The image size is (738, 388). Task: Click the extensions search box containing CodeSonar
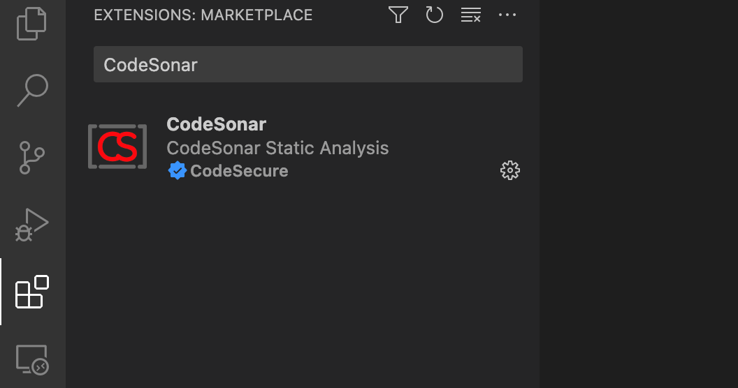[x=307, y=65]
